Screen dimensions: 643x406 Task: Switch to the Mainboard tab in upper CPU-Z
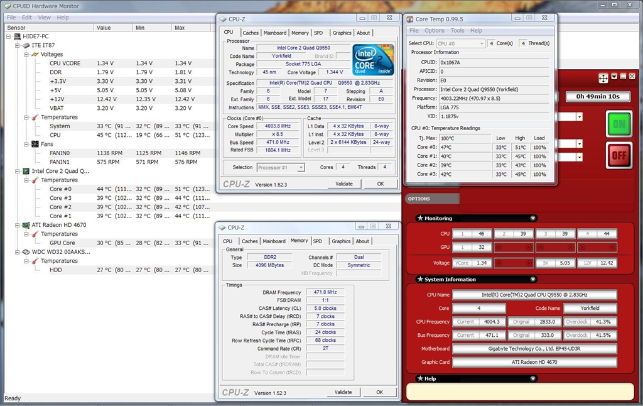[x=274, y=33]
